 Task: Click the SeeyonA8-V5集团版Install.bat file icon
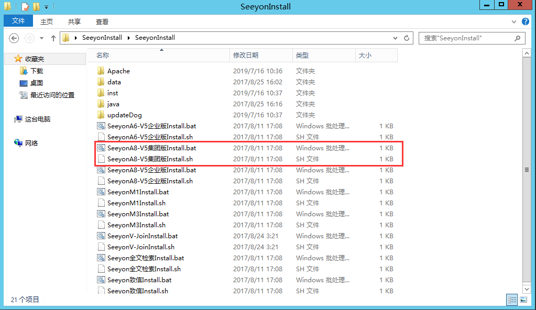[101, 148]
